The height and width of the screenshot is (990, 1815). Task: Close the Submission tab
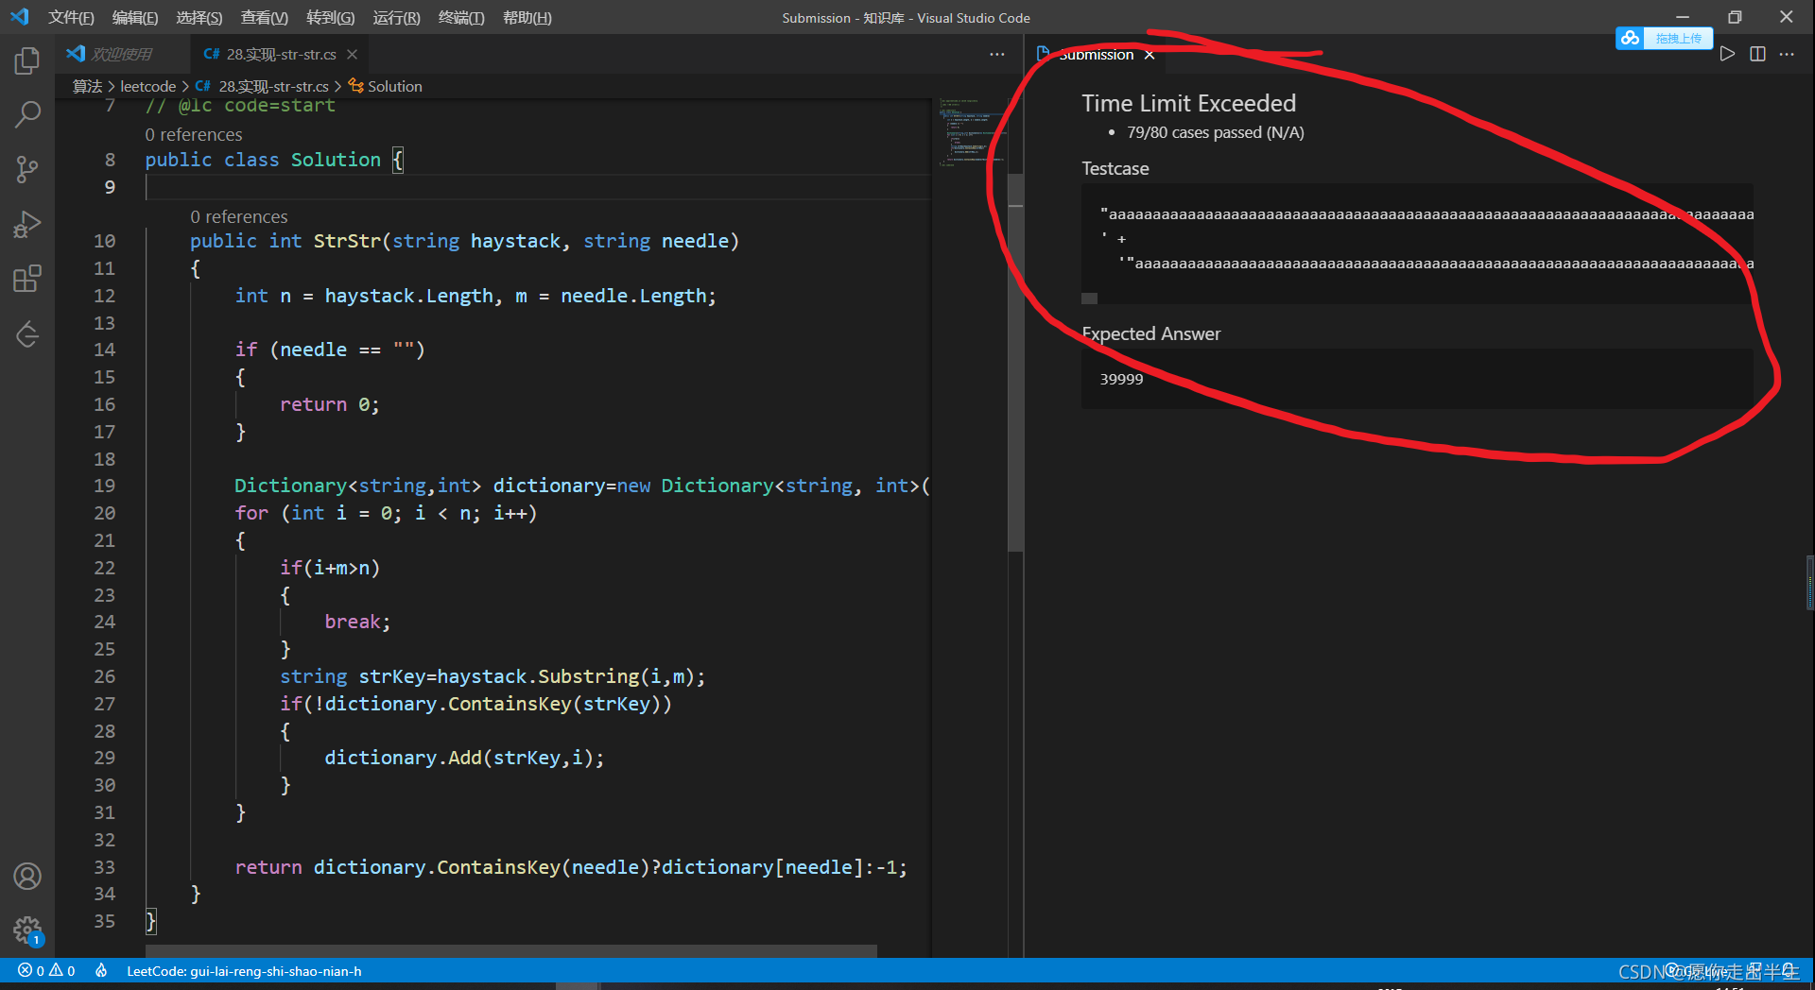1149,55
